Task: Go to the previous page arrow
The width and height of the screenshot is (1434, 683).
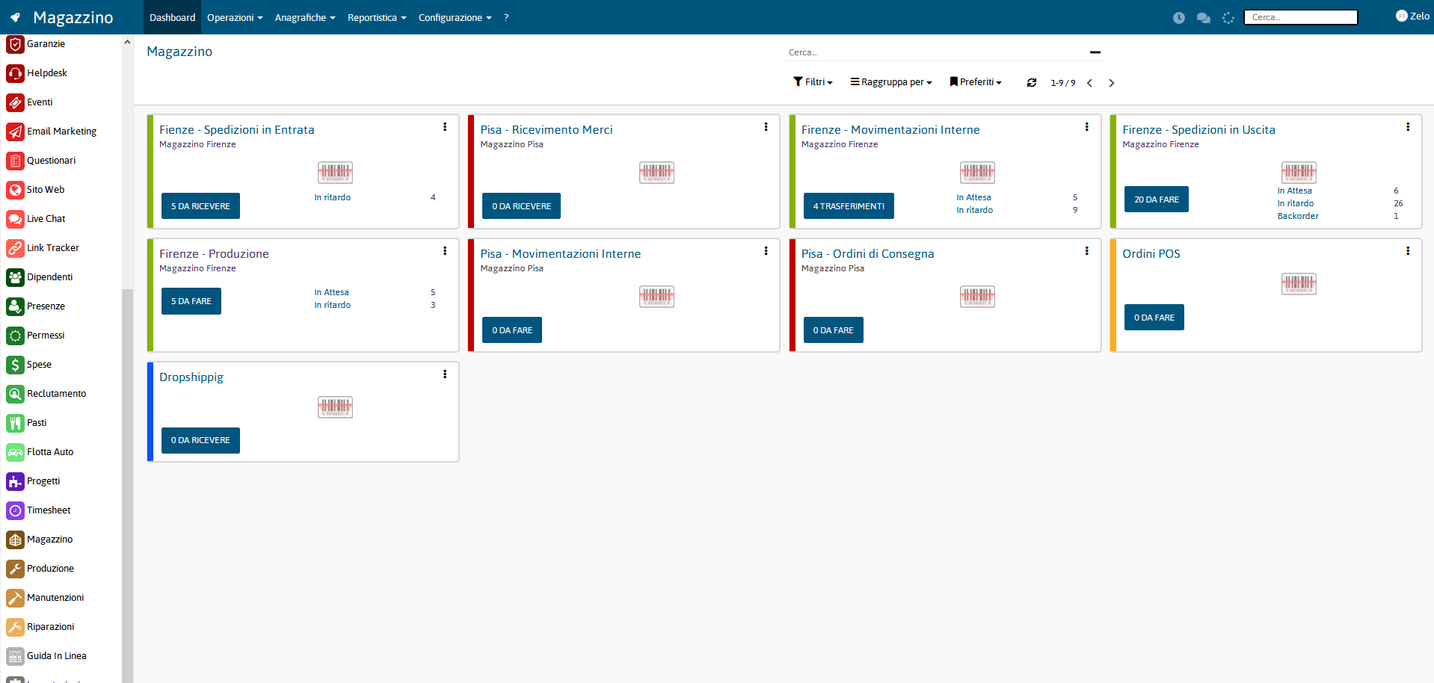Action: coord(1090,83)
